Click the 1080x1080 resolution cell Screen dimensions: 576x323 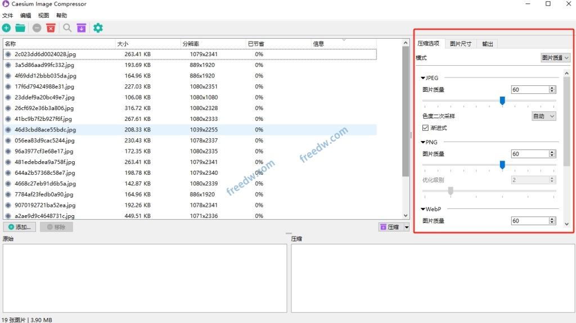click(x=204, y=97)
